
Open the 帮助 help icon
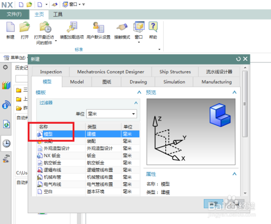(x=153, y=27)
